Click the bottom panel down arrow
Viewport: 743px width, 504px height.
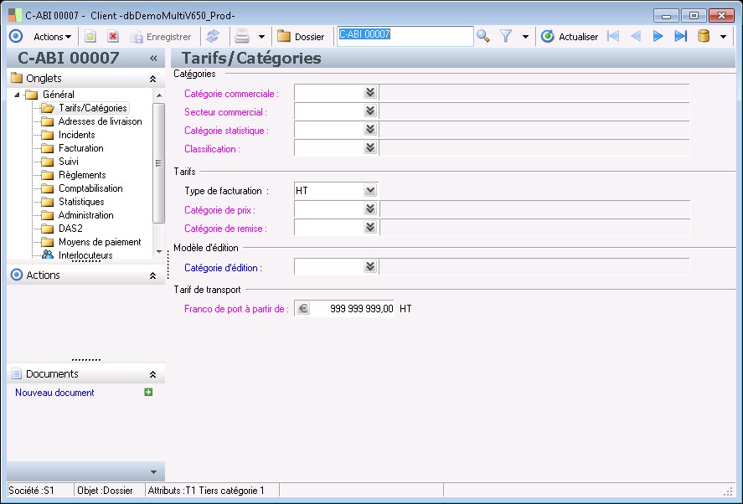pos(153,472)
